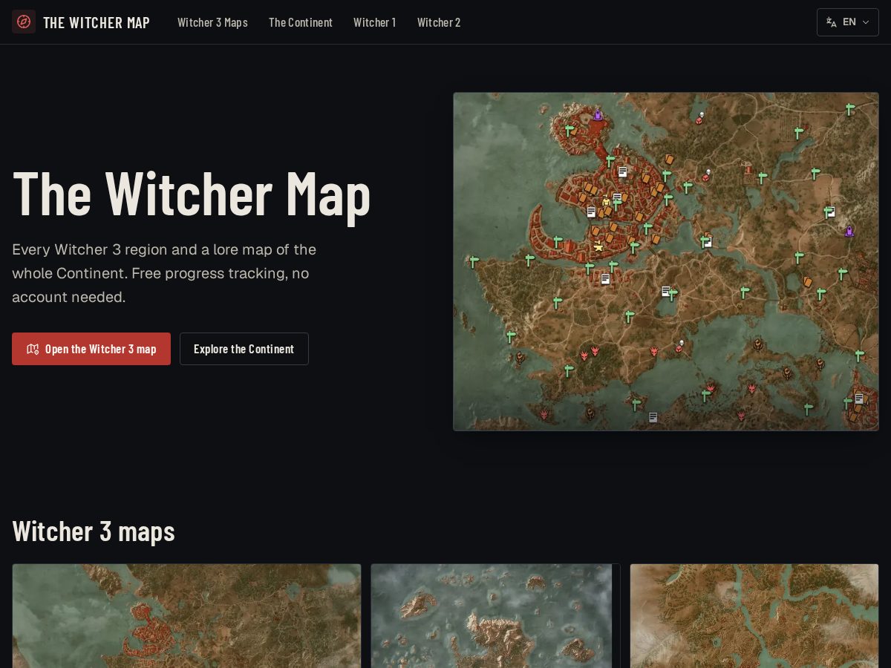Open the last map card with winding rivers
The height and width of the screenshot is (668, 891).
(754, 616)
